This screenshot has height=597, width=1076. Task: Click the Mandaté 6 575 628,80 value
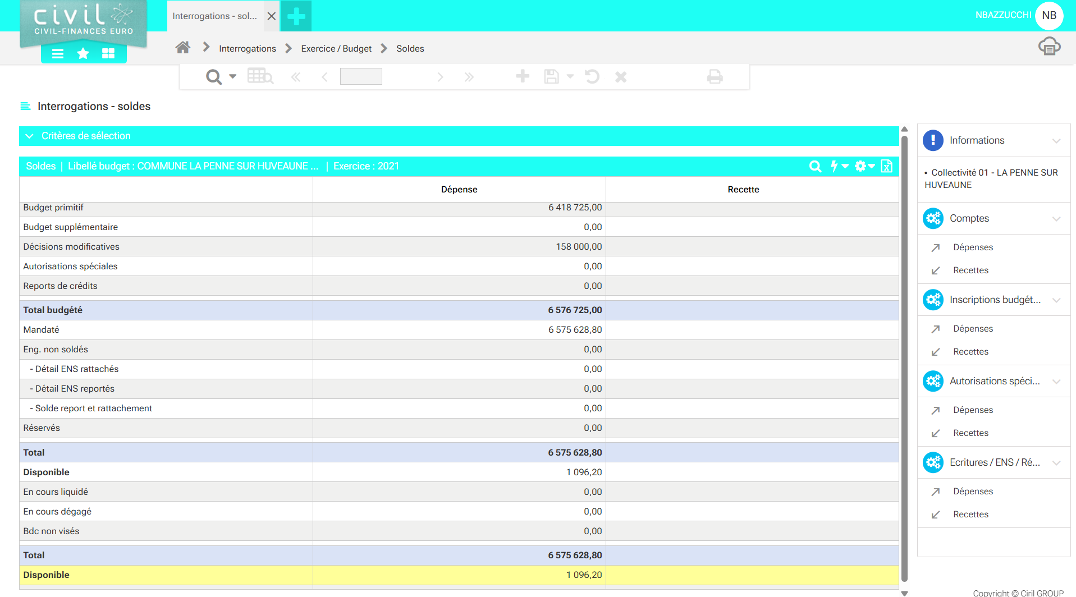coord(575,330)
